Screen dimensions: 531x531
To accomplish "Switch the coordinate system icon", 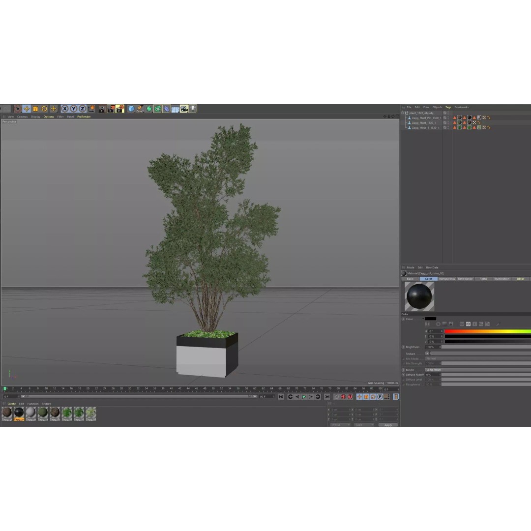I will coord(91,109).
